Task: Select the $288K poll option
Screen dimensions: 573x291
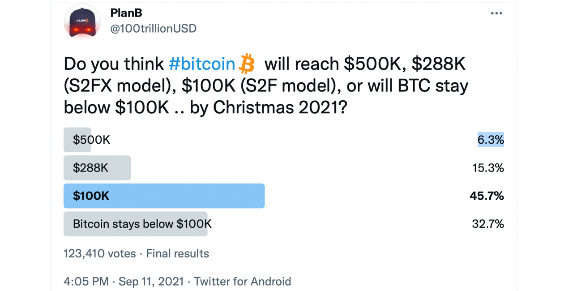Action: 91,168
